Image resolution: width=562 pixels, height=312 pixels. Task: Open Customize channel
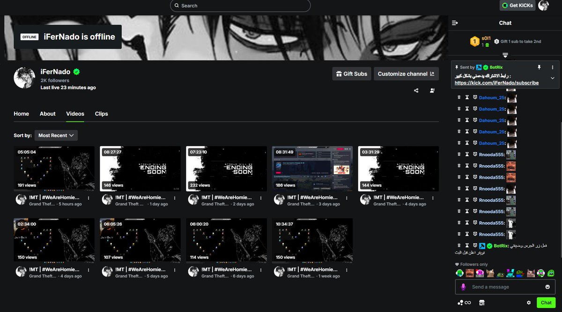(x=406, y=74)
